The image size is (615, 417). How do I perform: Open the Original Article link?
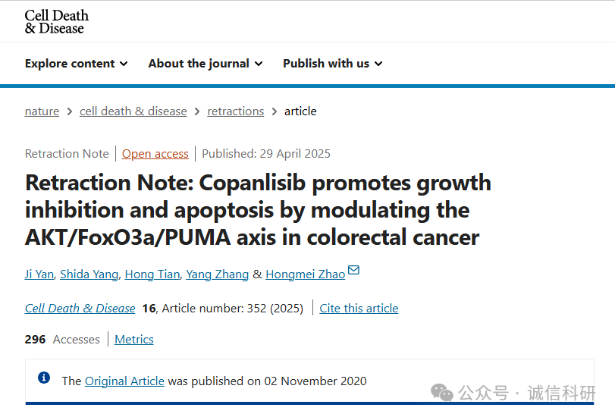pyautogui.click(x=124, y=381)
